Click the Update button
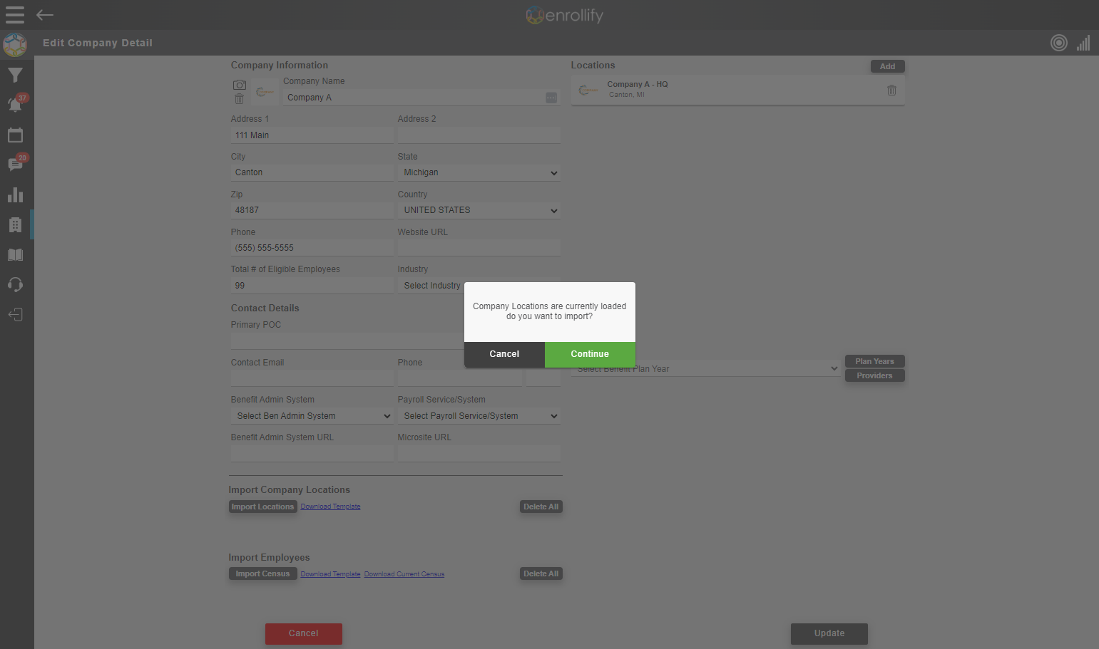This screenshot has width=1099, height=649. pyautogui.click(x=829, y=633)
